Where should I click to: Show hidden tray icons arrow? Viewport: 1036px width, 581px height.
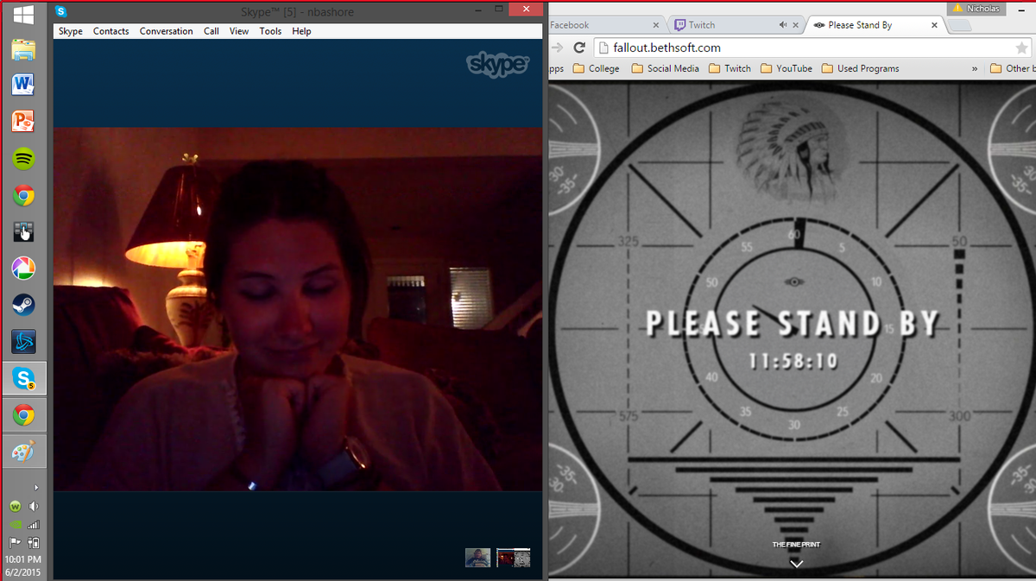[35, 488]
